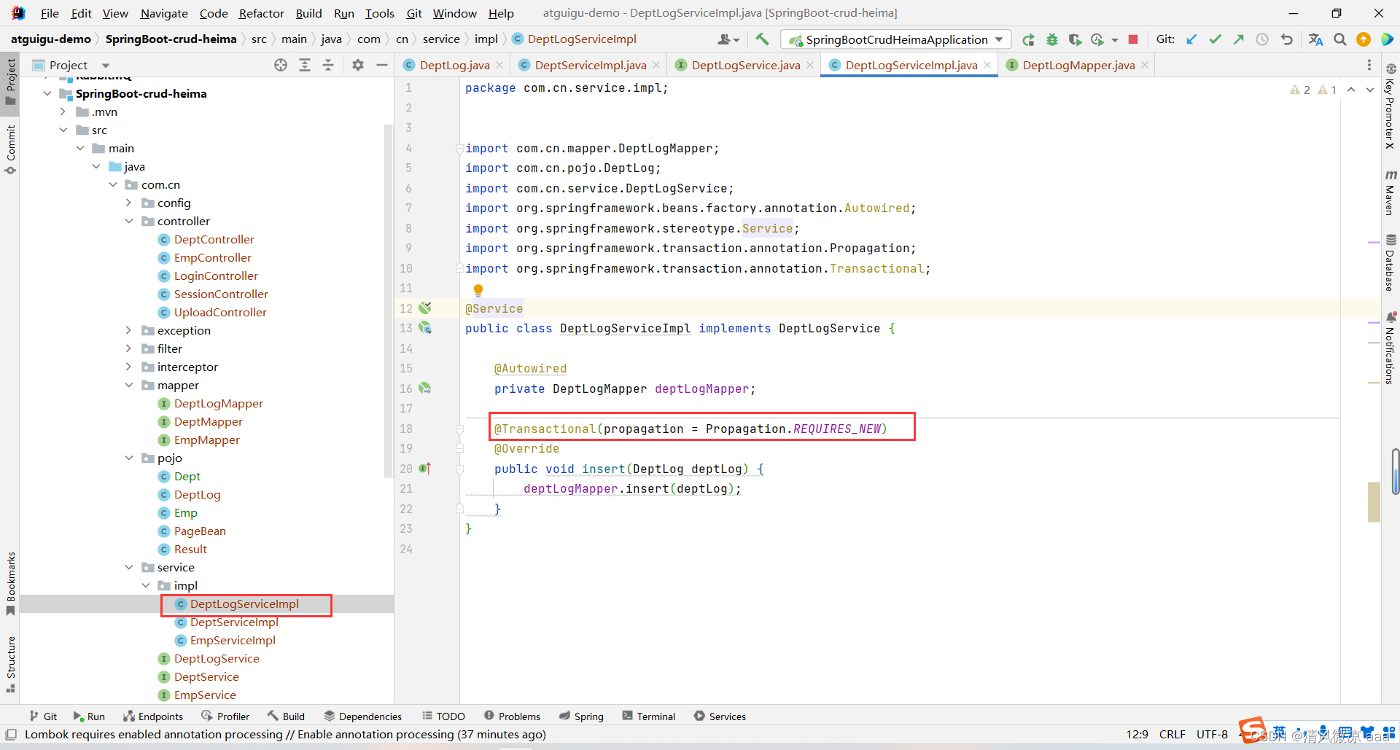1400x750 pixels.
Task: Open the Database tool window
Action: (1391, 262)
